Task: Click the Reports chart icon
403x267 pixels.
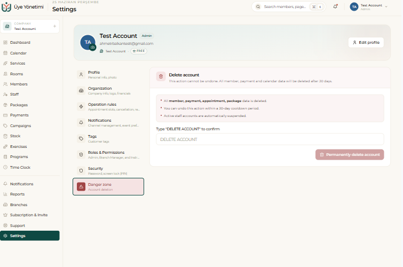Action: point(5,194)
